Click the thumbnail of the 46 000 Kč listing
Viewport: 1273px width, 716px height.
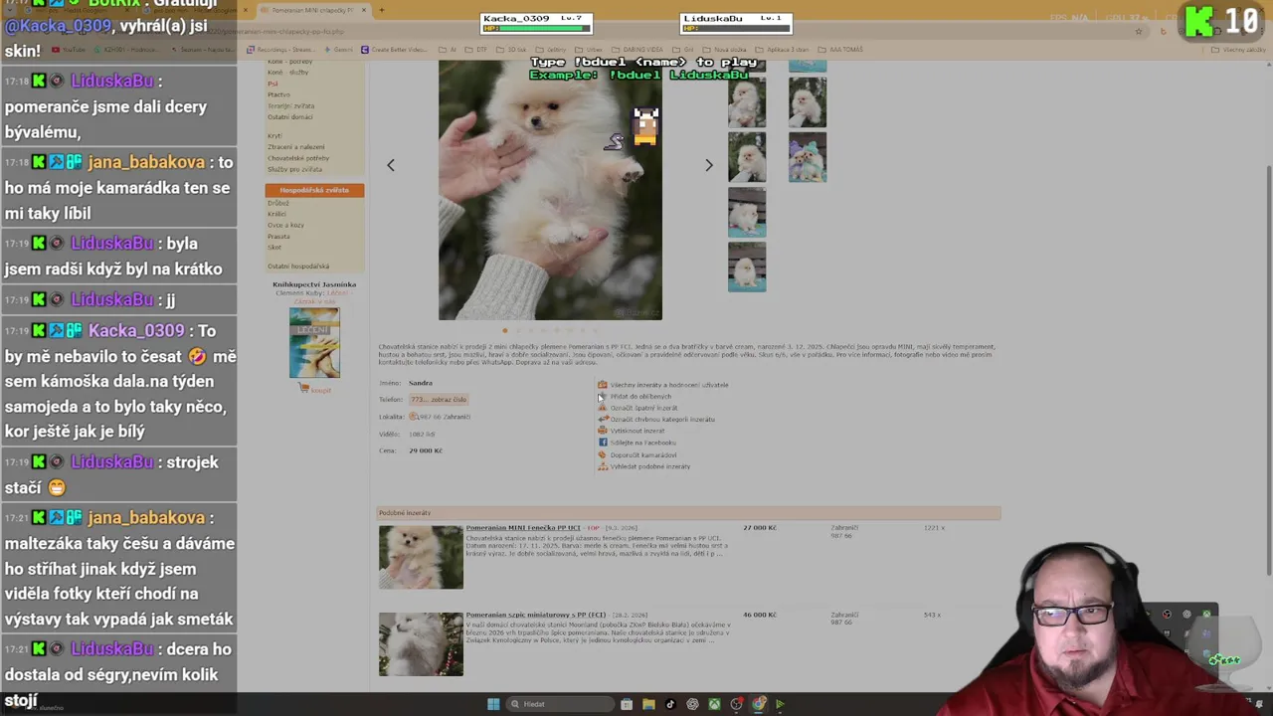421,644
